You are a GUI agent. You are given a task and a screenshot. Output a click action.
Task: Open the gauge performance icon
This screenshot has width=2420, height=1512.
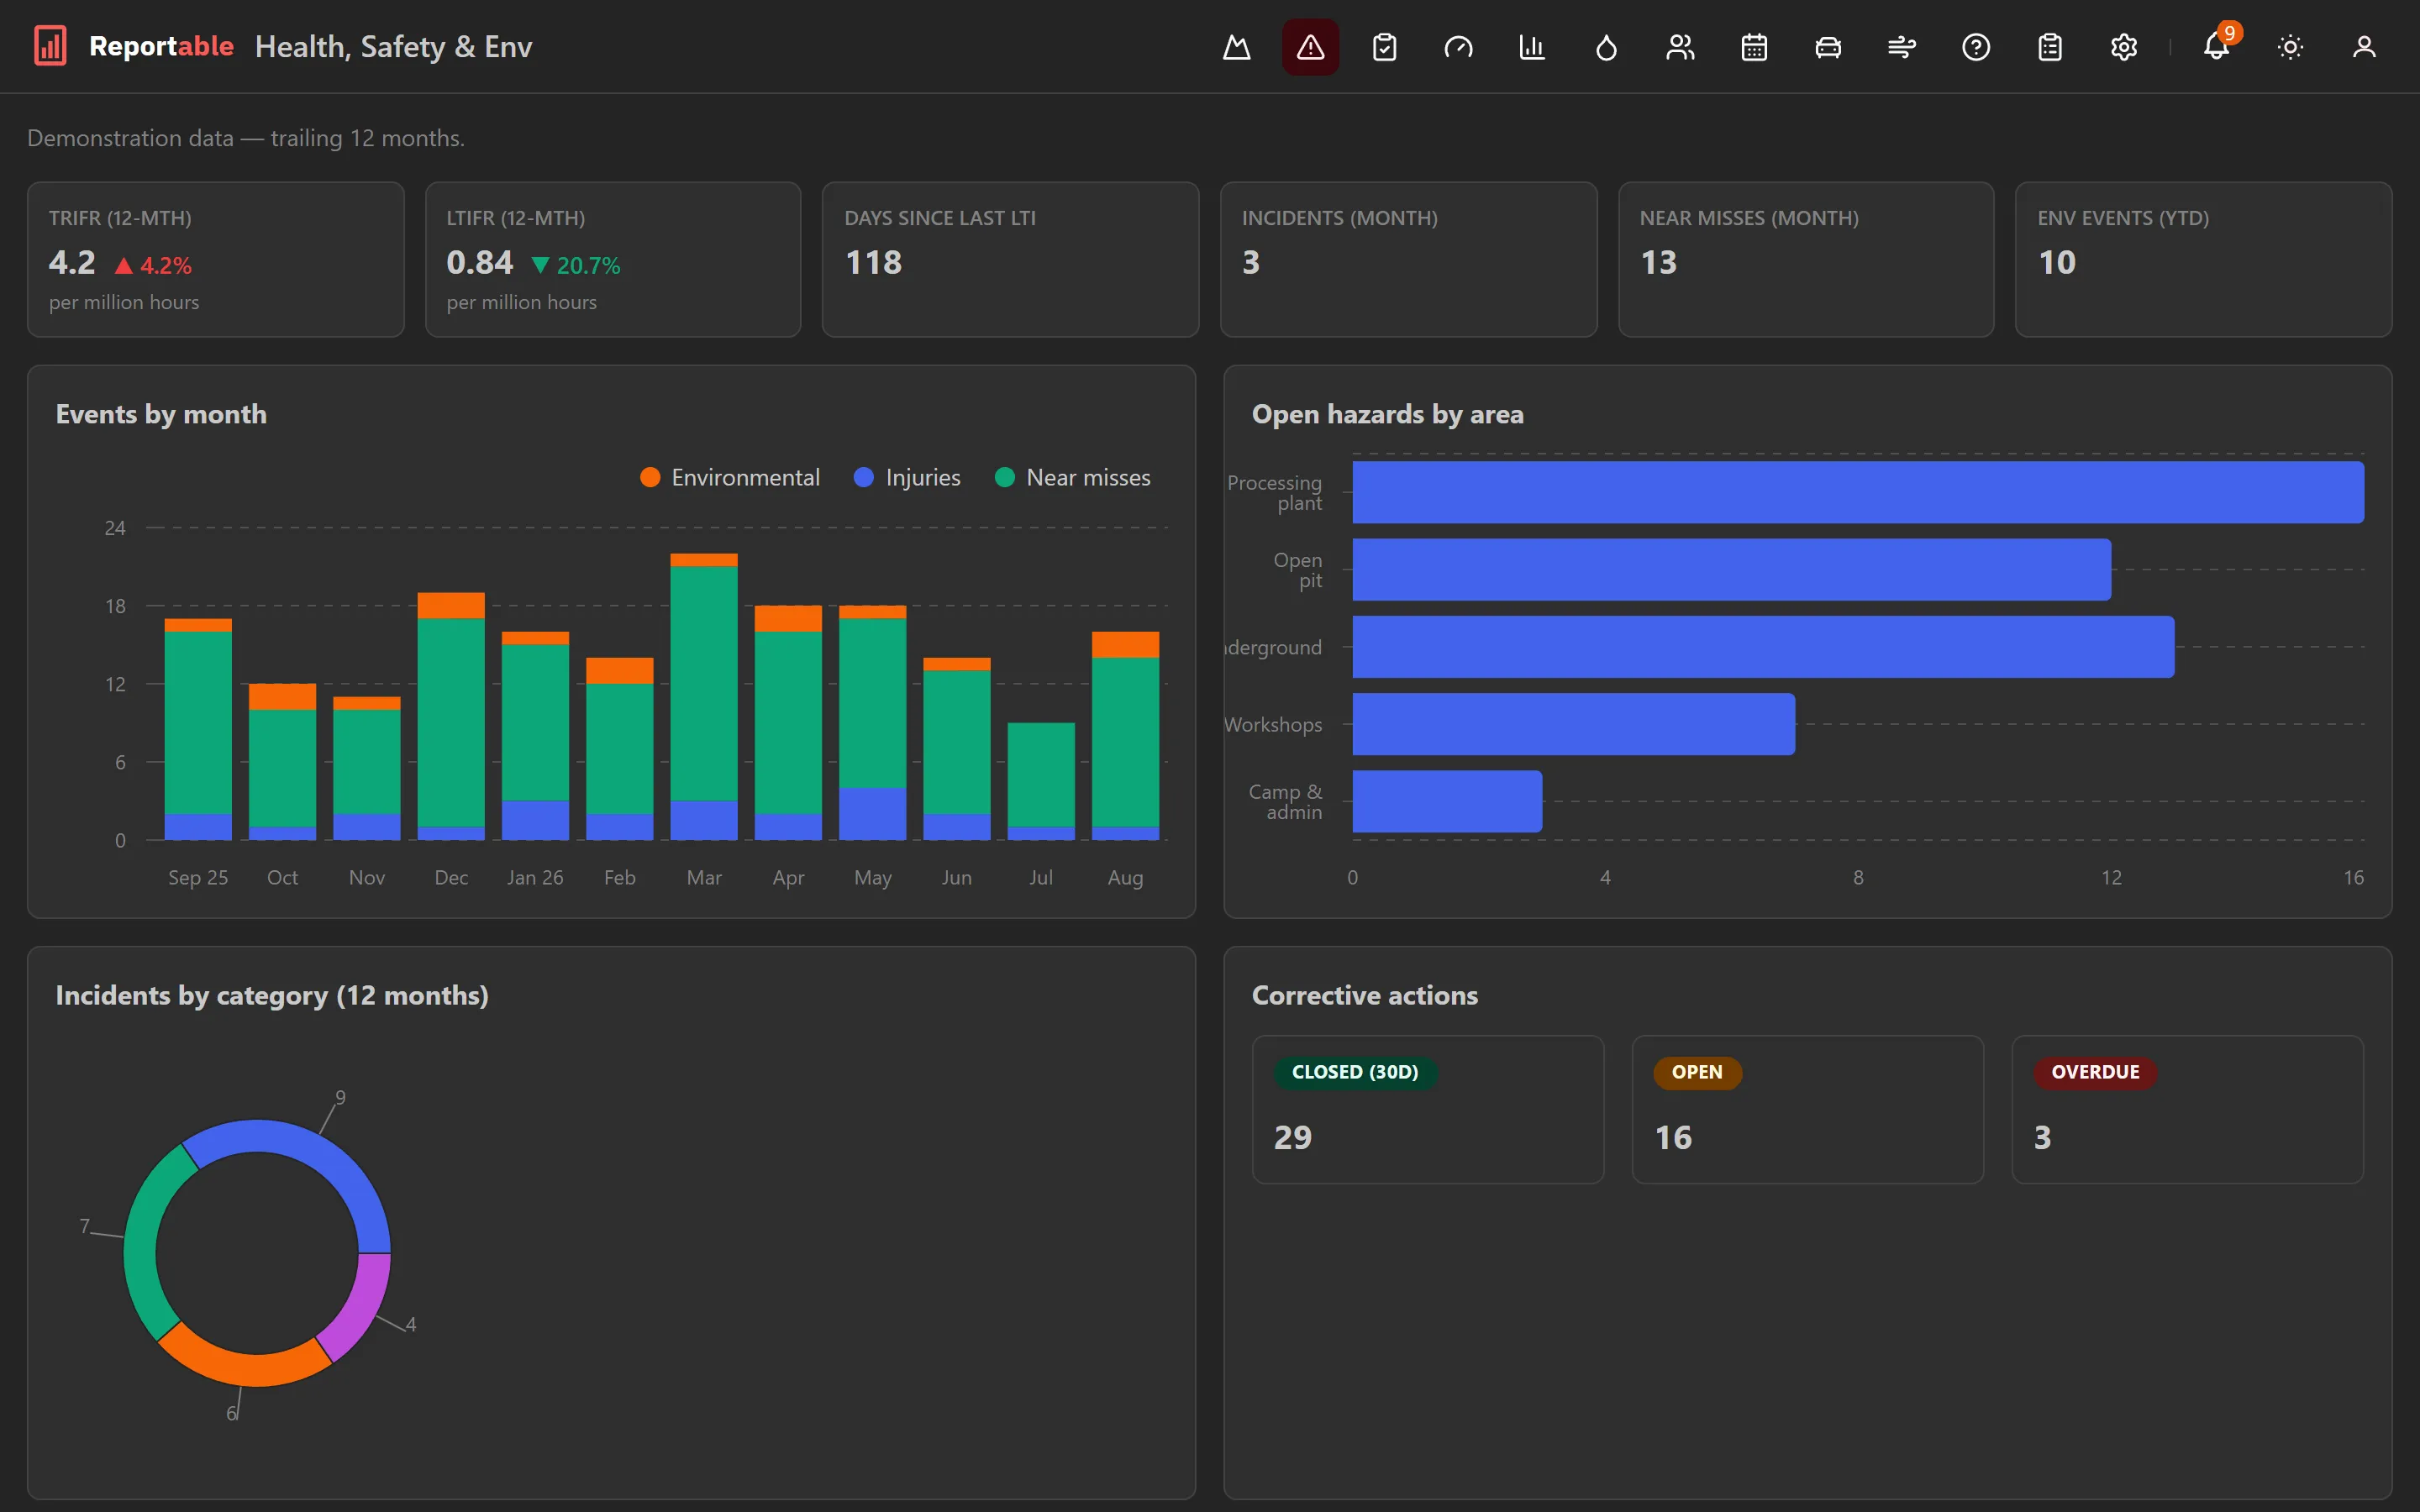pyautogui.click(x=1458, y=47)
